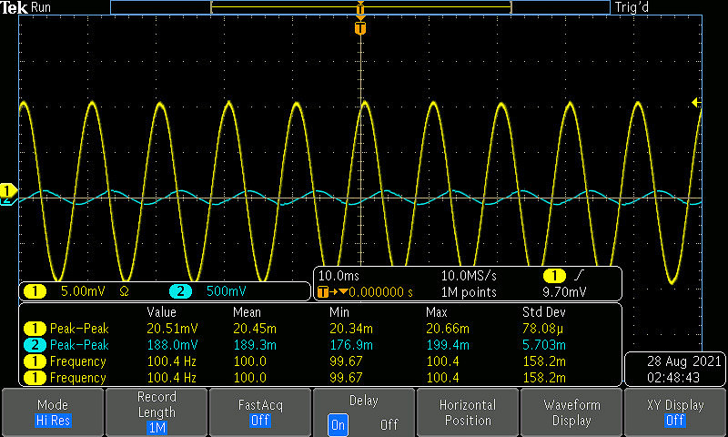Select the channel 1 badge by 5.00mV
Image resolution: width=728 pixels, height=437 pixels.
(x=35, y=291)
